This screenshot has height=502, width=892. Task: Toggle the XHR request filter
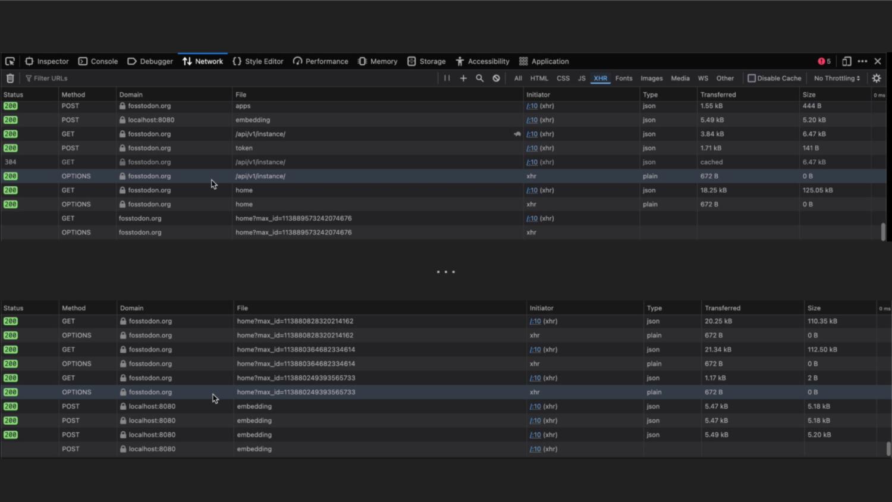600,79
